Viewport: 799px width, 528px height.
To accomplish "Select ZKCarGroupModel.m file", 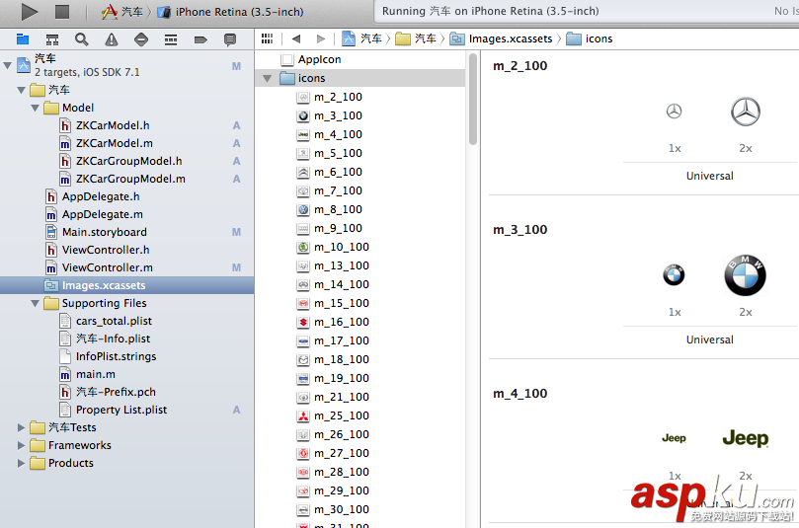I will pos(130,180).
